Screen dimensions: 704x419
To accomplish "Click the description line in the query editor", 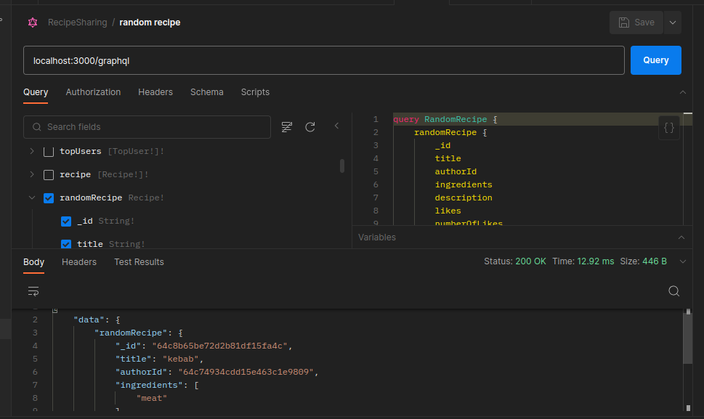I will tap(464, 198).
